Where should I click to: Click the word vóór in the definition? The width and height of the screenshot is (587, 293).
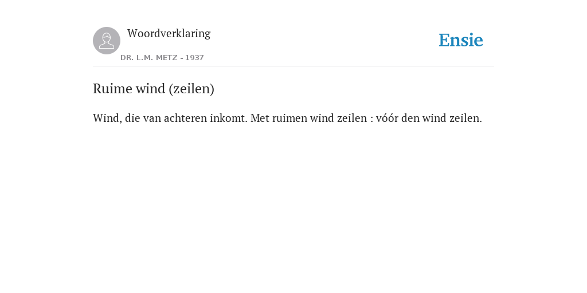pyautogui.click(x=387, y=118)
